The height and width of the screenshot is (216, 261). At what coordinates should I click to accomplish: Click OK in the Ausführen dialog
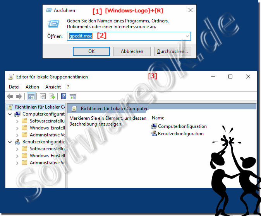[91, 51]
